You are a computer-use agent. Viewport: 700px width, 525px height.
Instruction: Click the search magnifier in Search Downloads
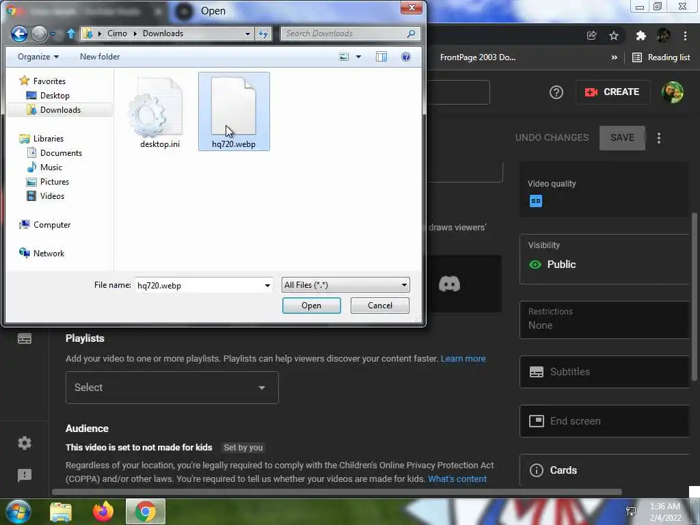click(411, 33)
